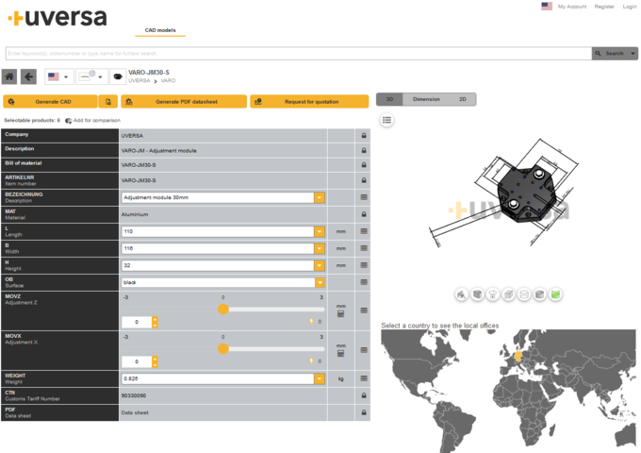Switch viewer to 2D mode
Image resolution: width=641 pixels, height=453 pixels.
point(462,99)
